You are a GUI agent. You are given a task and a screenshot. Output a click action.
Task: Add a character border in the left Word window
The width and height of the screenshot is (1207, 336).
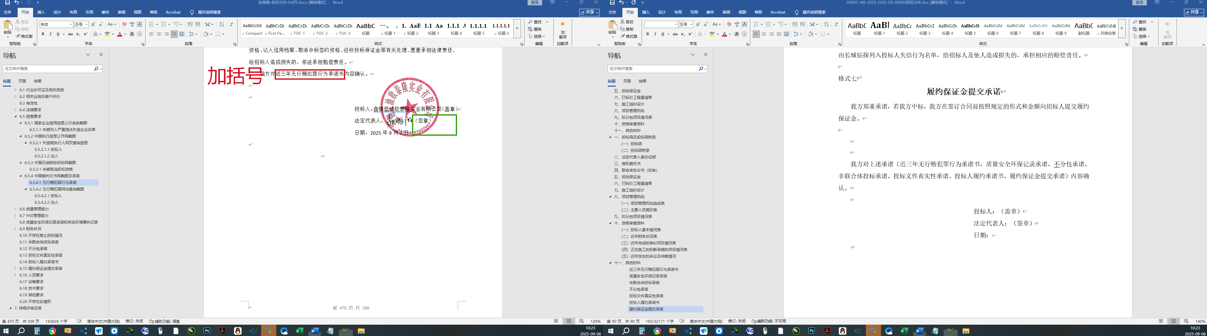[139, 24]
